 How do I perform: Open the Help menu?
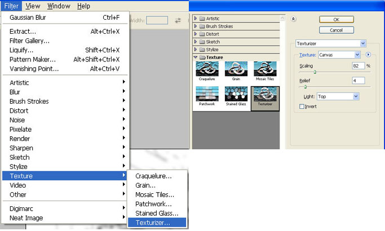(x=83, y=6)
